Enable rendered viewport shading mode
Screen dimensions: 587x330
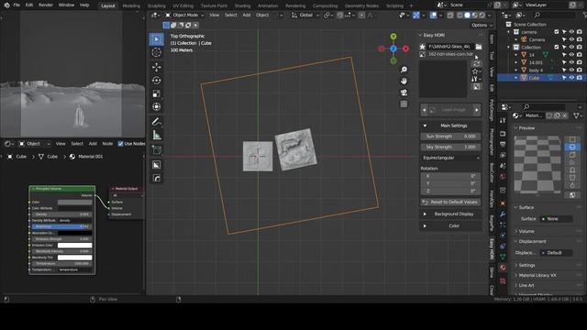pyautogui.click(x=482, y=15)
